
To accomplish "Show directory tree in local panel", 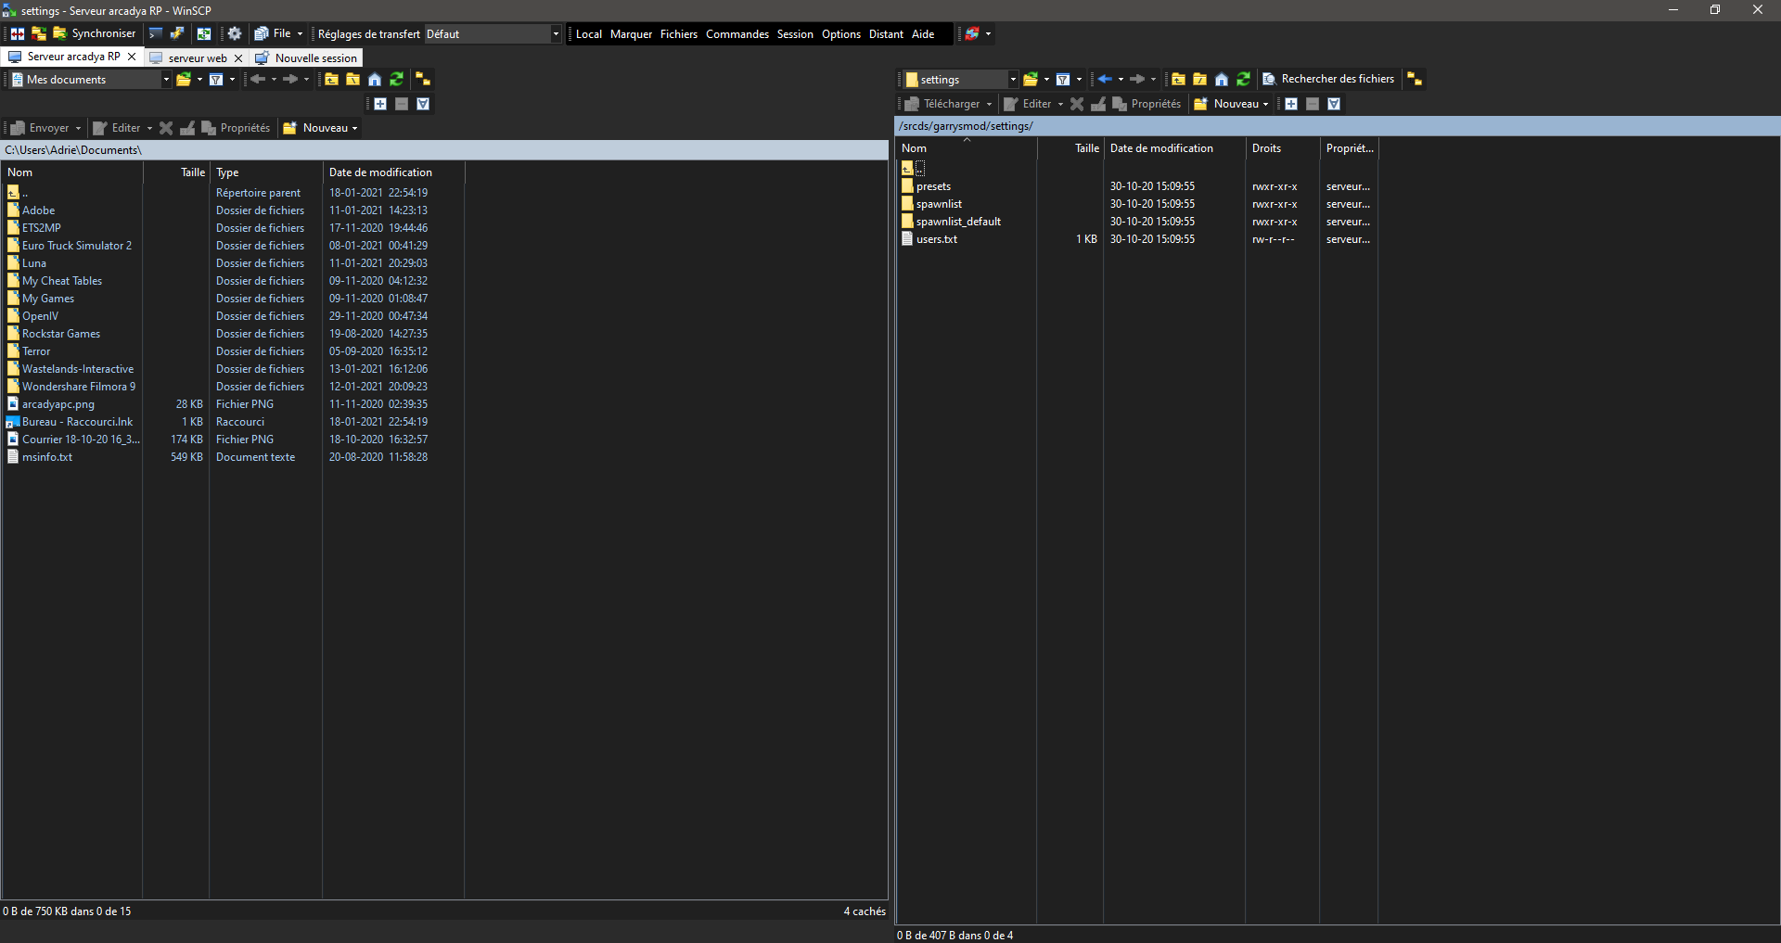I will 423,80.
